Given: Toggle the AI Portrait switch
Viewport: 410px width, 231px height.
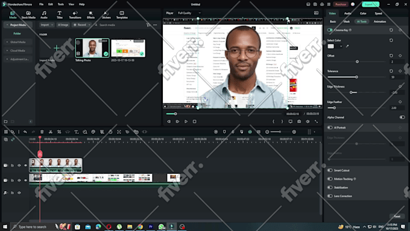Looking at the screenshot, I should tap(330, 127).
